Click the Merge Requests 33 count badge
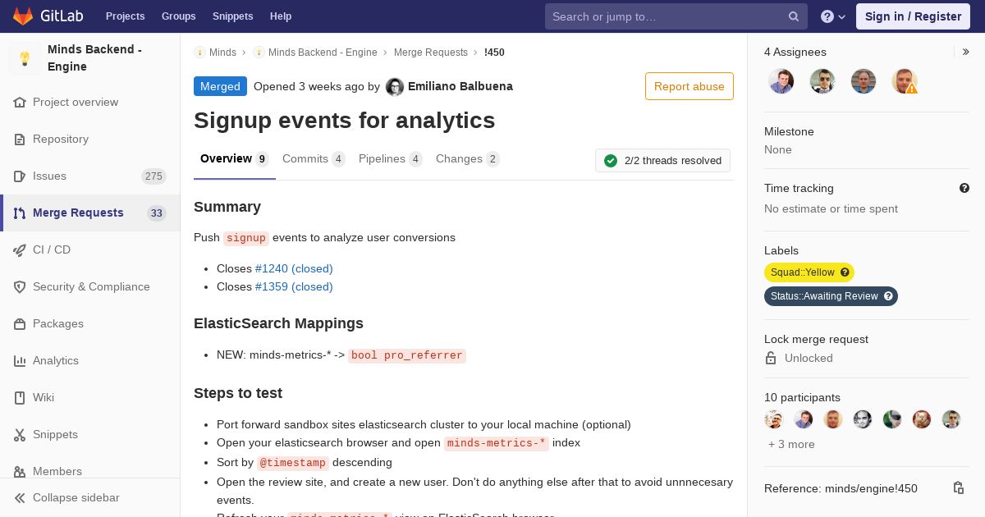The image size is (985, 517). 157,213
